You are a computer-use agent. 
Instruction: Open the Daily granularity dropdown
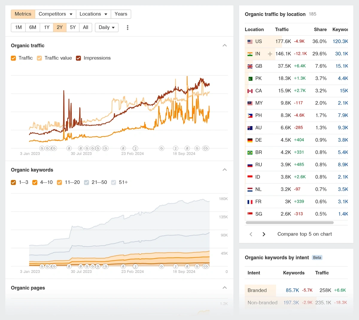[107, 28]
